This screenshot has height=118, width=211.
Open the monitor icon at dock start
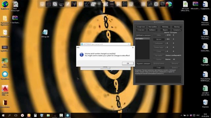(x=42, y=4)
